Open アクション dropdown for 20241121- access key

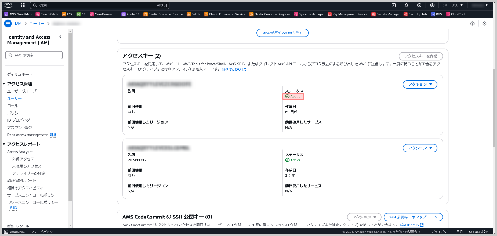coord(420,148)
